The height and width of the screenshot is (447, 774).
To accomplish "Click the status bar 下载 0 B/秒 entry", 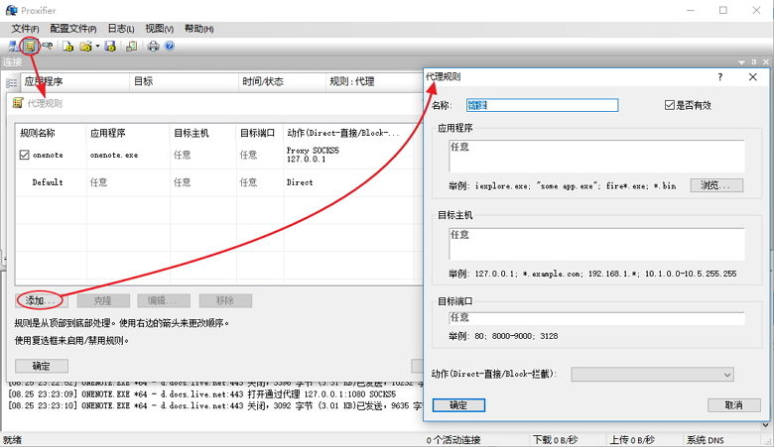I will click(555, 440).
